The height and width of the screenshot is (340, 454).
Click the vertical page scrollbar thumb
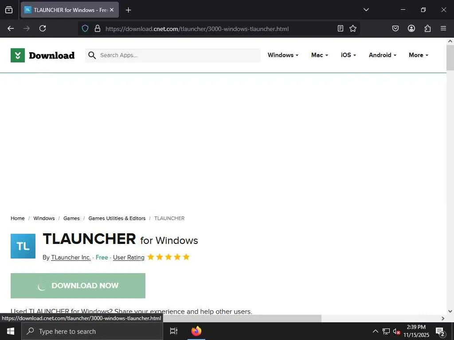click(x=450, y=58)
